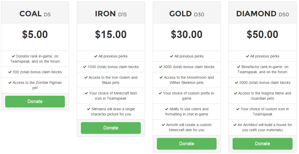Click checkmark beside Silmaera character picture perk

tap(89, 109)
